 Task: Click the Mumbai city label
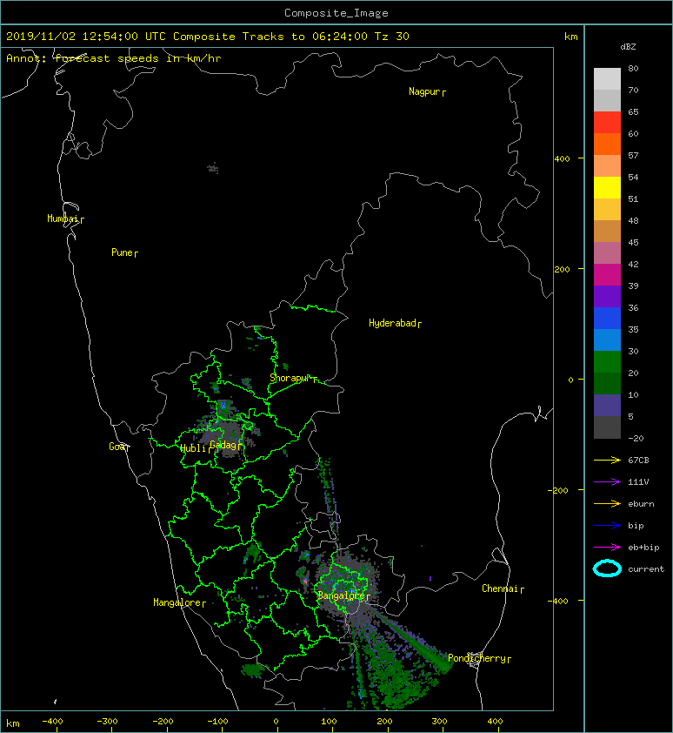point(65,219)
